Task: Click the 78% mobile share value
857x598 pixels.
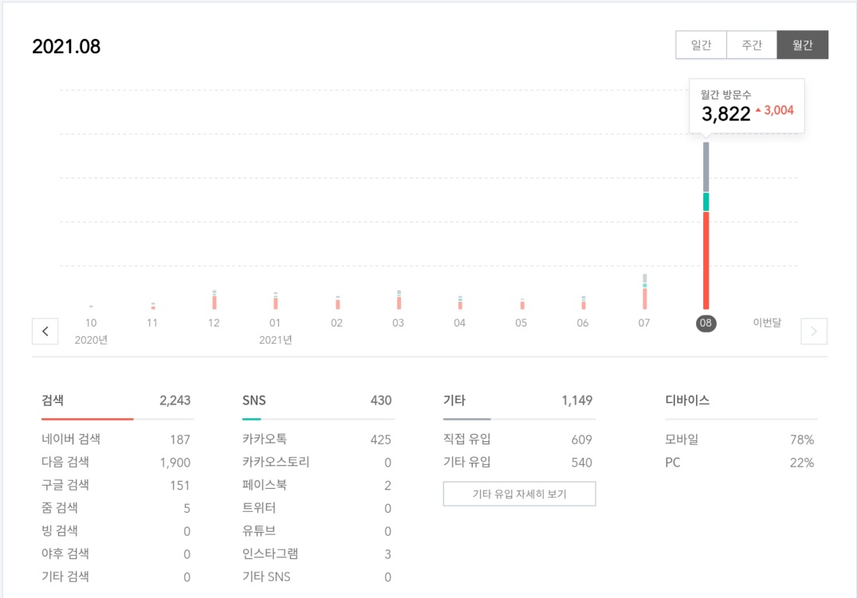Action: tap(802, 440)
